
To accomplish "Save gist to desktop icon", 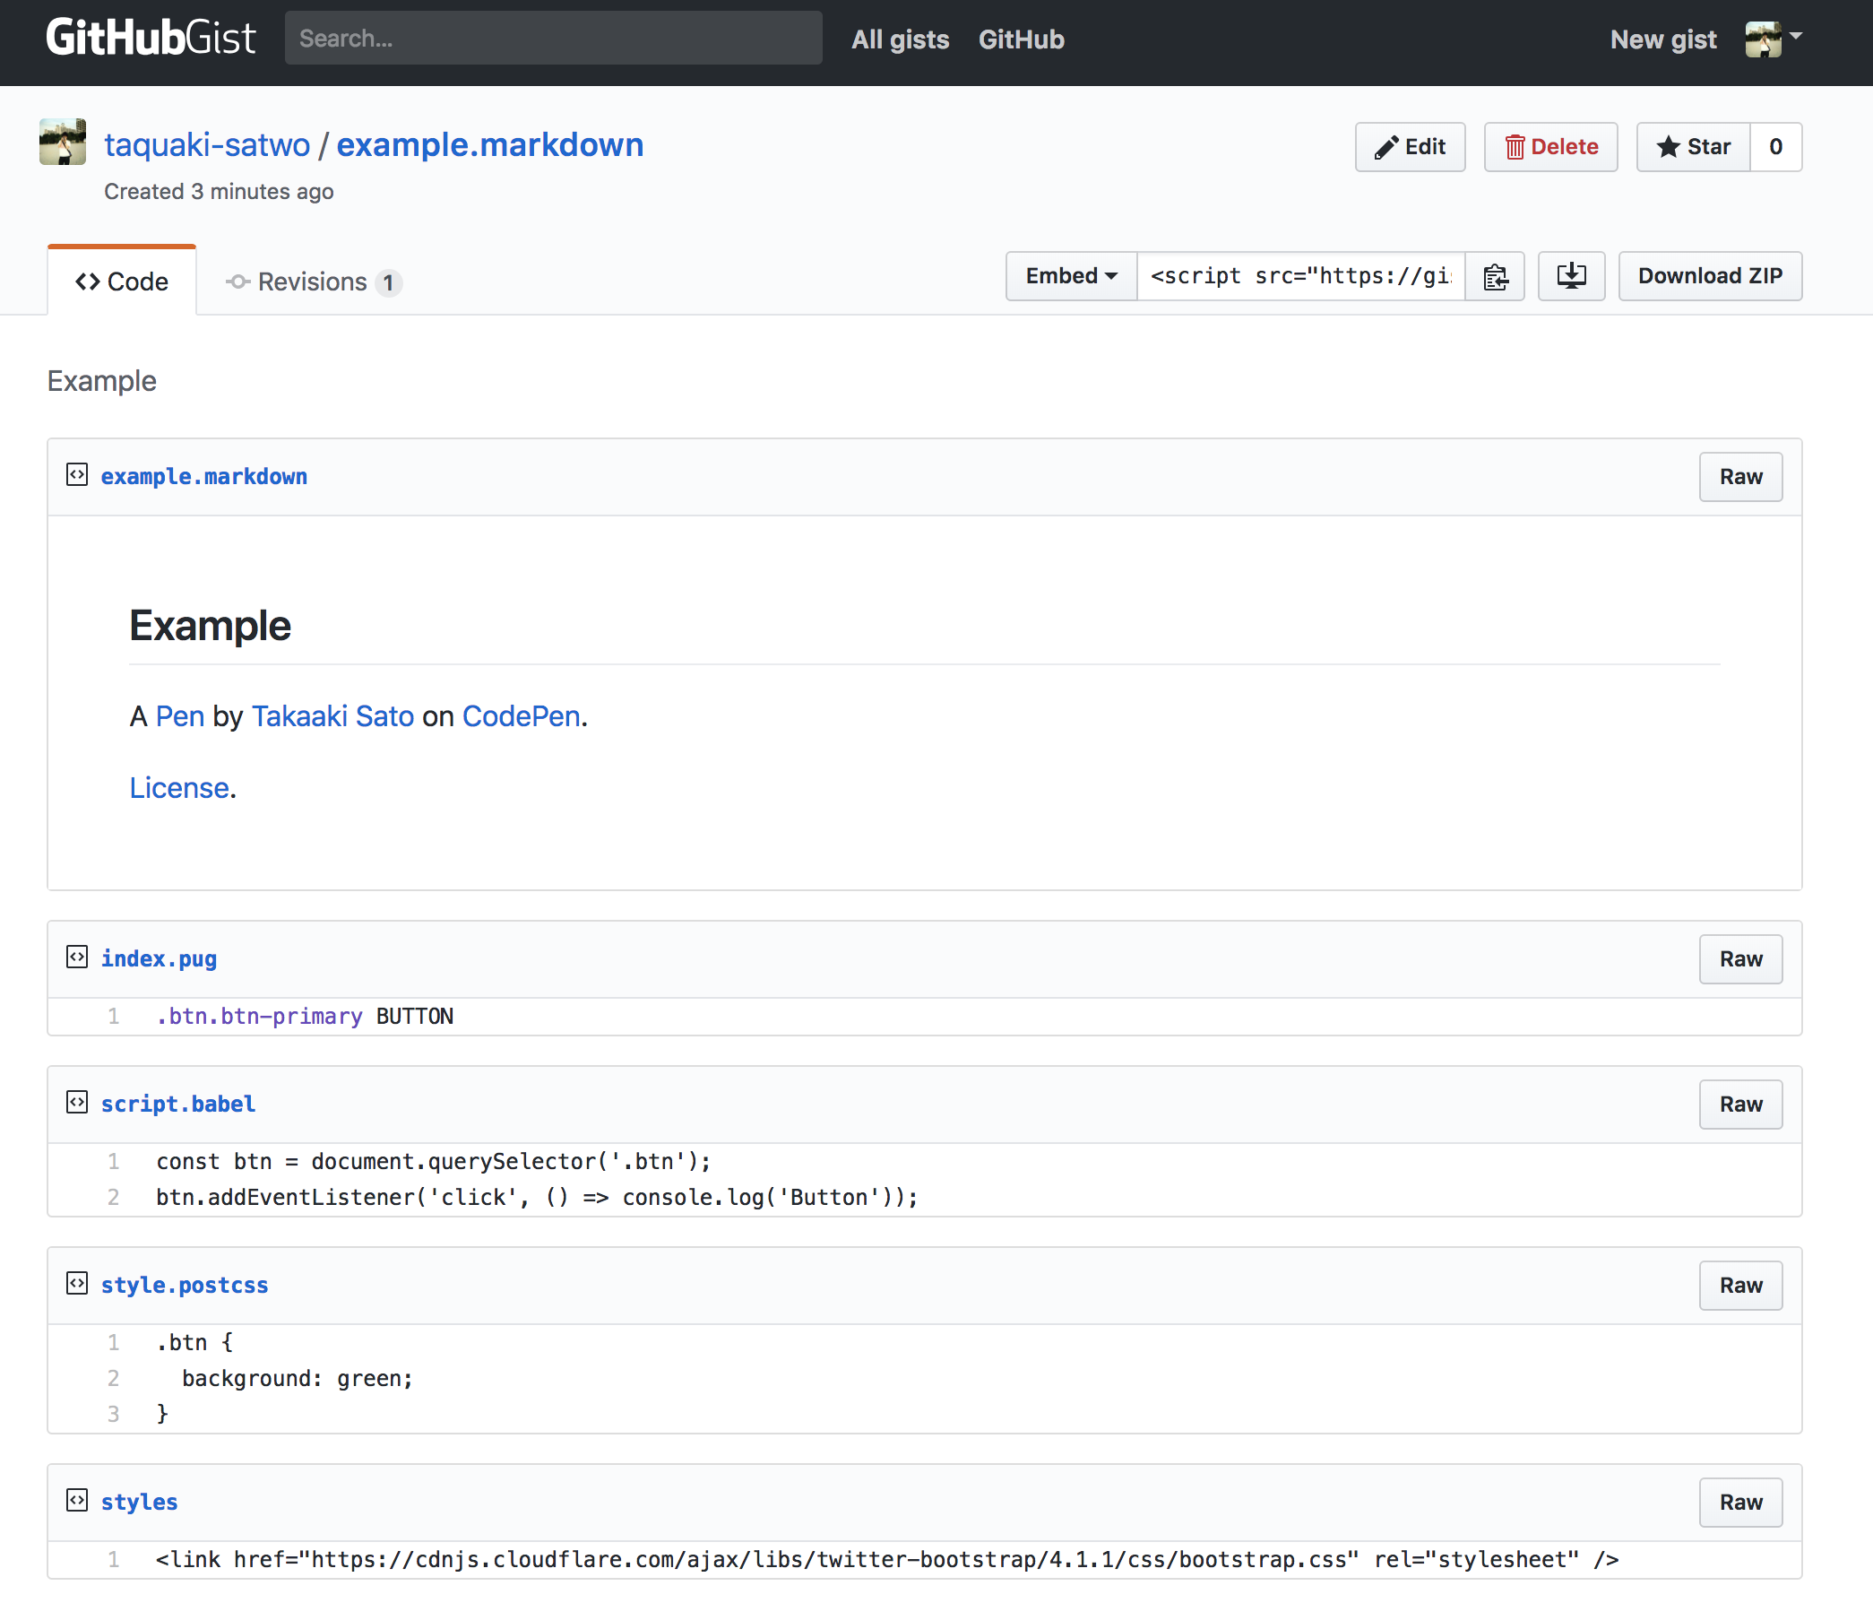I will tap(1572, 276).
